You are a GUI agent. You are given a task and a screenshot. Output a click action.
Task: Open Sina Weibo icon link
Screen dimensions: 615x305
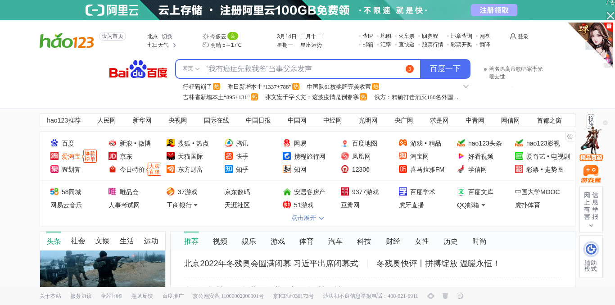[x=113, y=143]
